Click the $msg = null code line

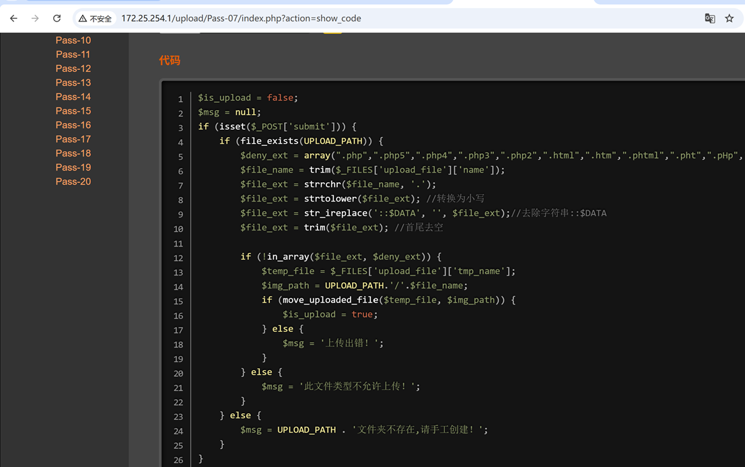point(229,112)
